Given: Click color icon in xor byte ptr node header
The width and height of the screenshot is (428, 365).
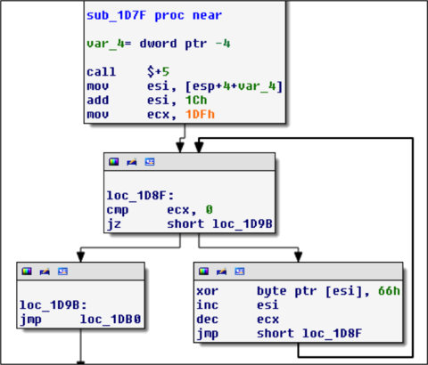Looking at the screenshot, I should (203, 272).
